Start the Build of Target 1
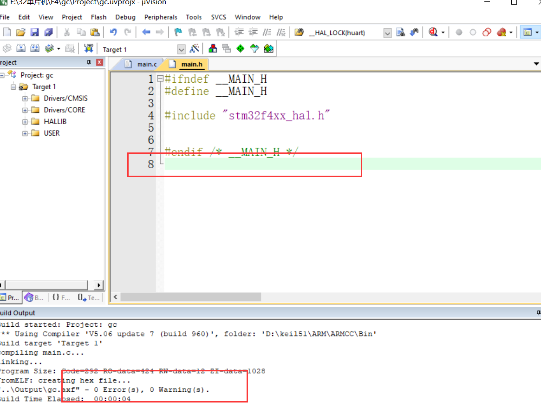The width and height of the screenshot is (541, 409). (x=21, y=48)
